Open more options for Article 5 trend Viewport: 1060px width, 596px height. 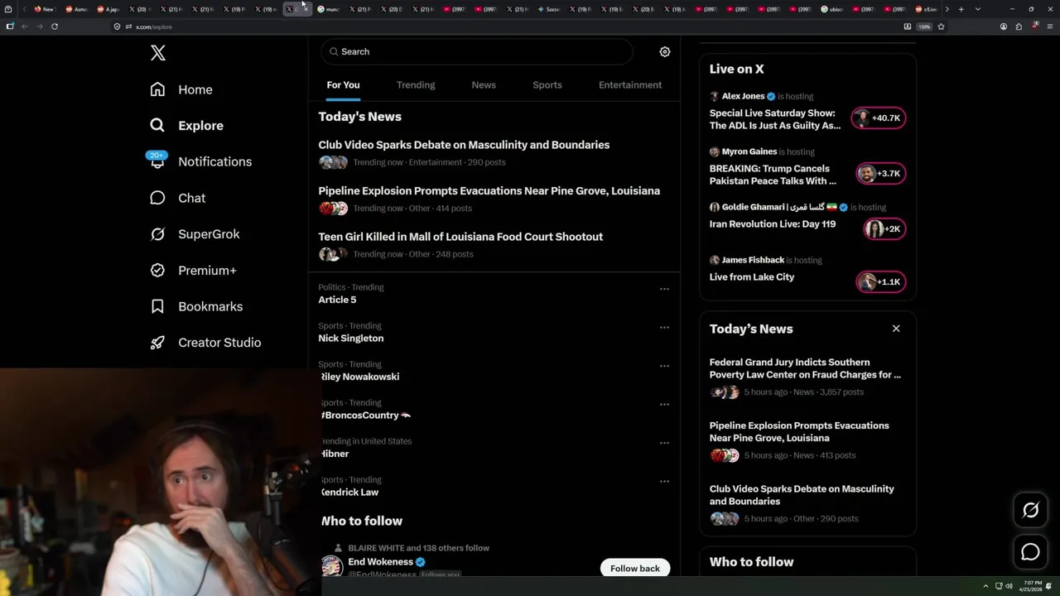[664, 289]
